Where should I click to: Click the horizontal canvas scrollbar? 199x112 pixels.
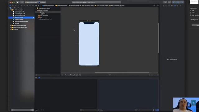click(x=122, y=73)
